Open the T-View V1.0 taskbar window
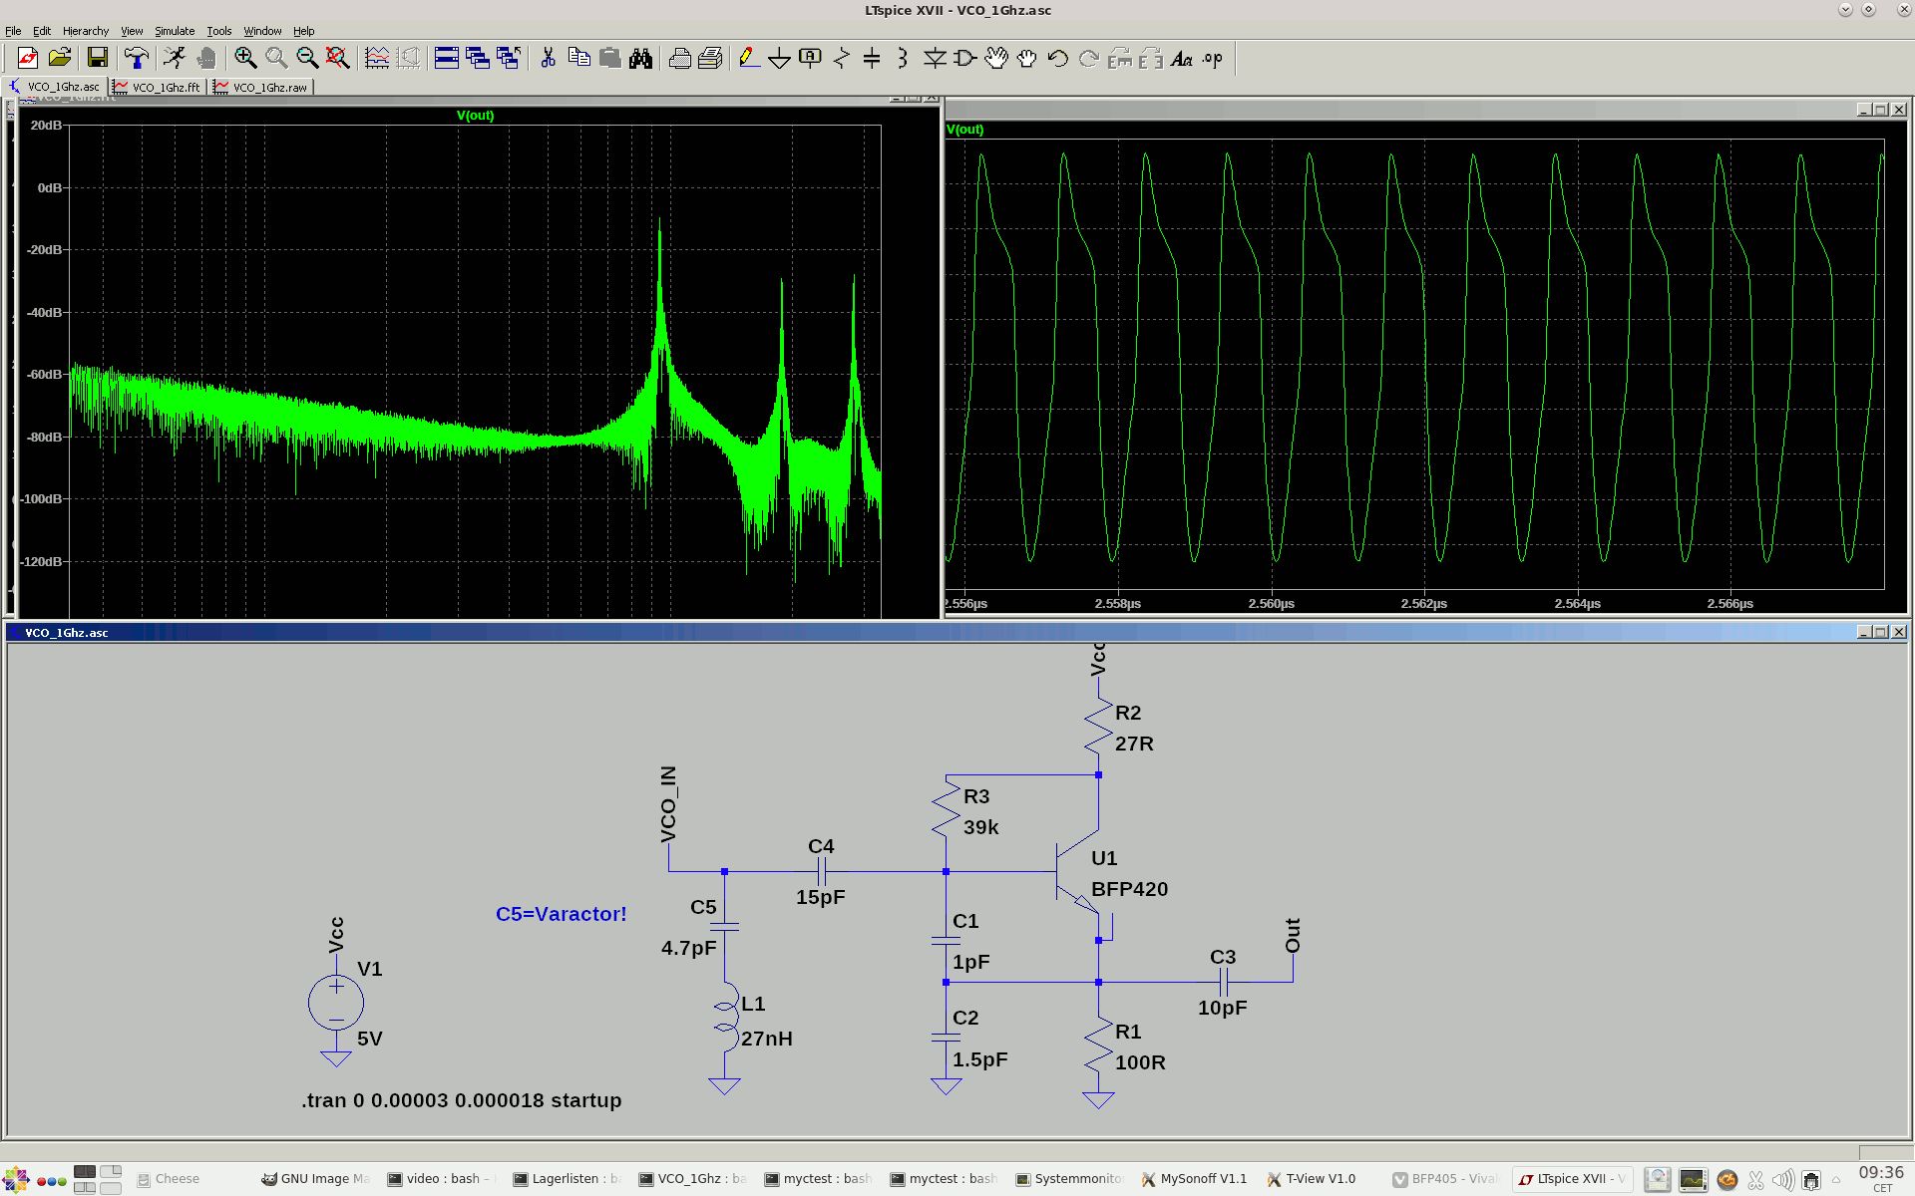The width and height of the screenshot is (1915, 1196). pos(1311,1178)
